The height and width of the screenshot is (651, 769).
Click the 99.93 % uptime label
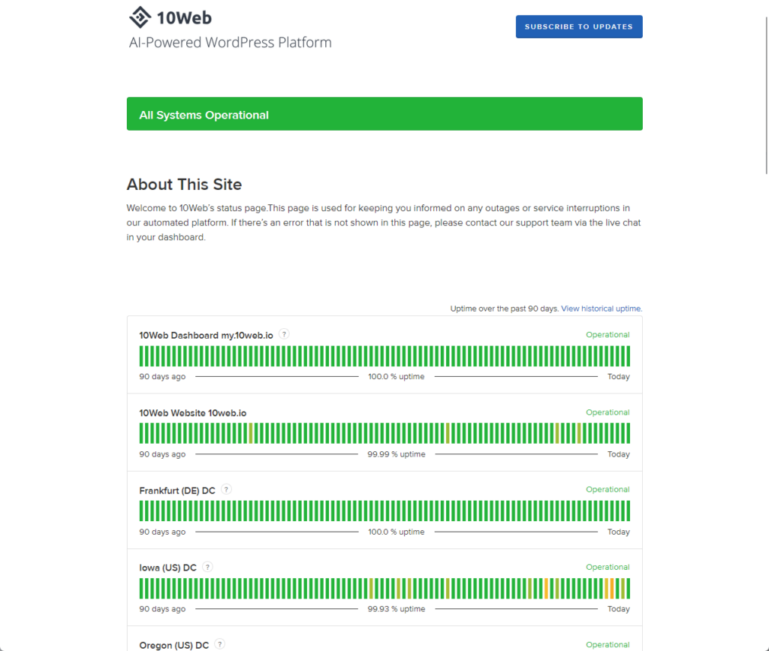(x=397, y=609)
